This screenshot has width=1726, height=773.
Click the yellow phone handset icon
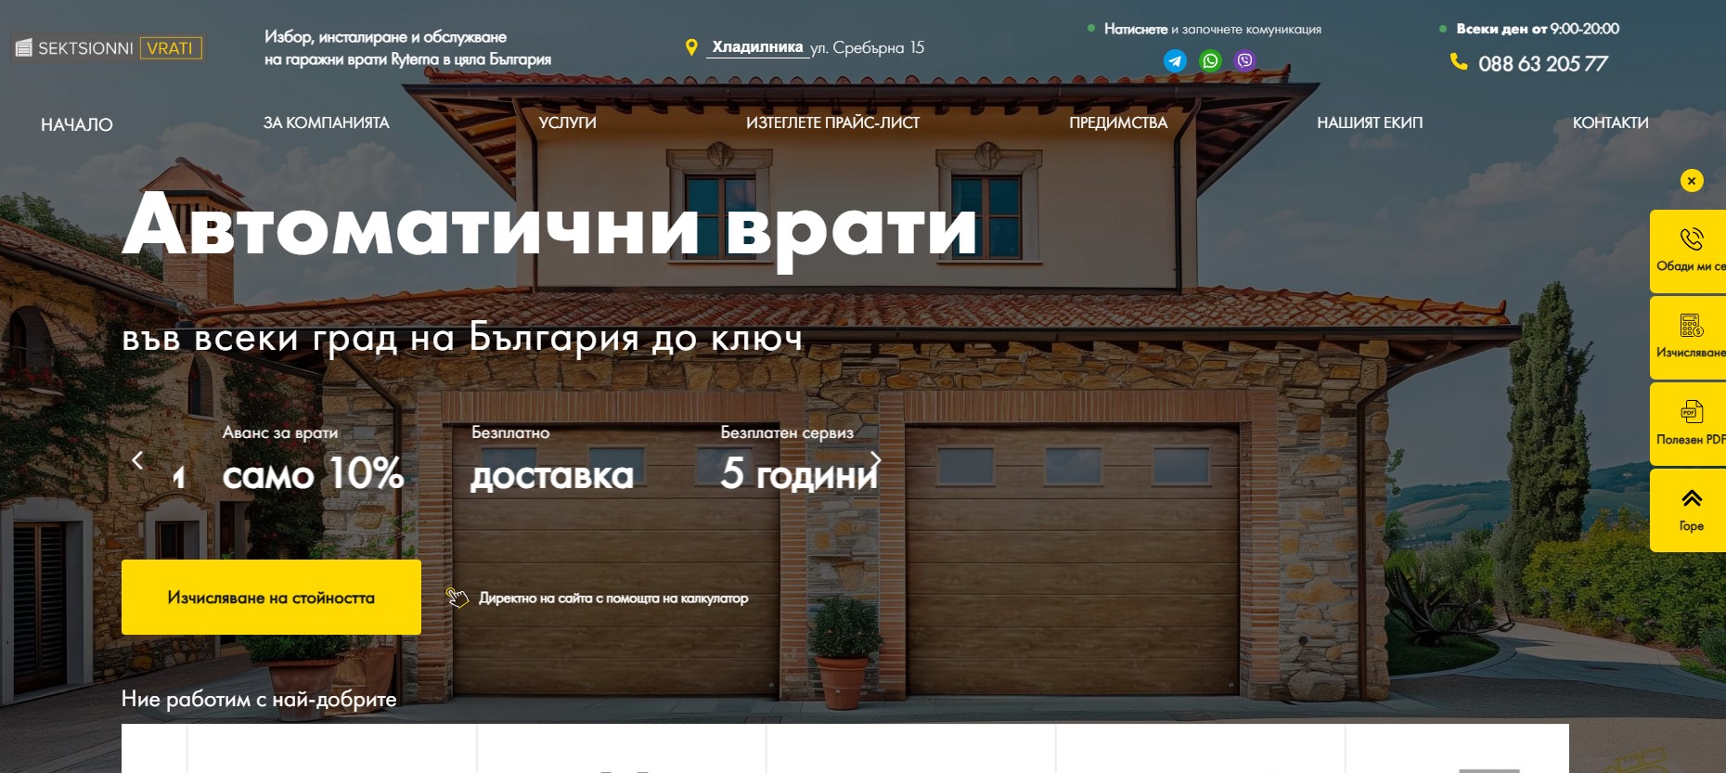tap(1459, 62)
